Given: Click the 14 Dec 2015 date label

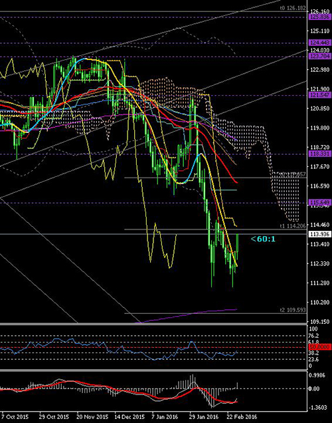Looking at the screenshot, I should point(129,417).
